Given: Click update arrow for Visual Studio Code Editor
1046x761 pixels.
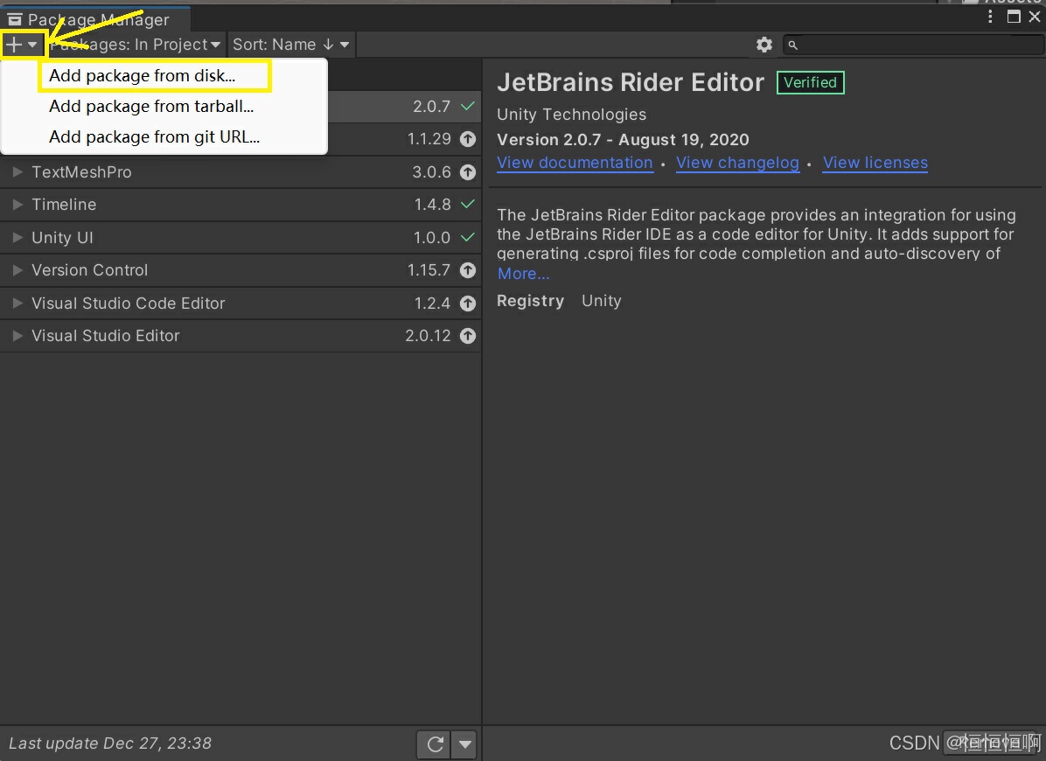Looking at the screenshot, I should (x=468, y=304).
